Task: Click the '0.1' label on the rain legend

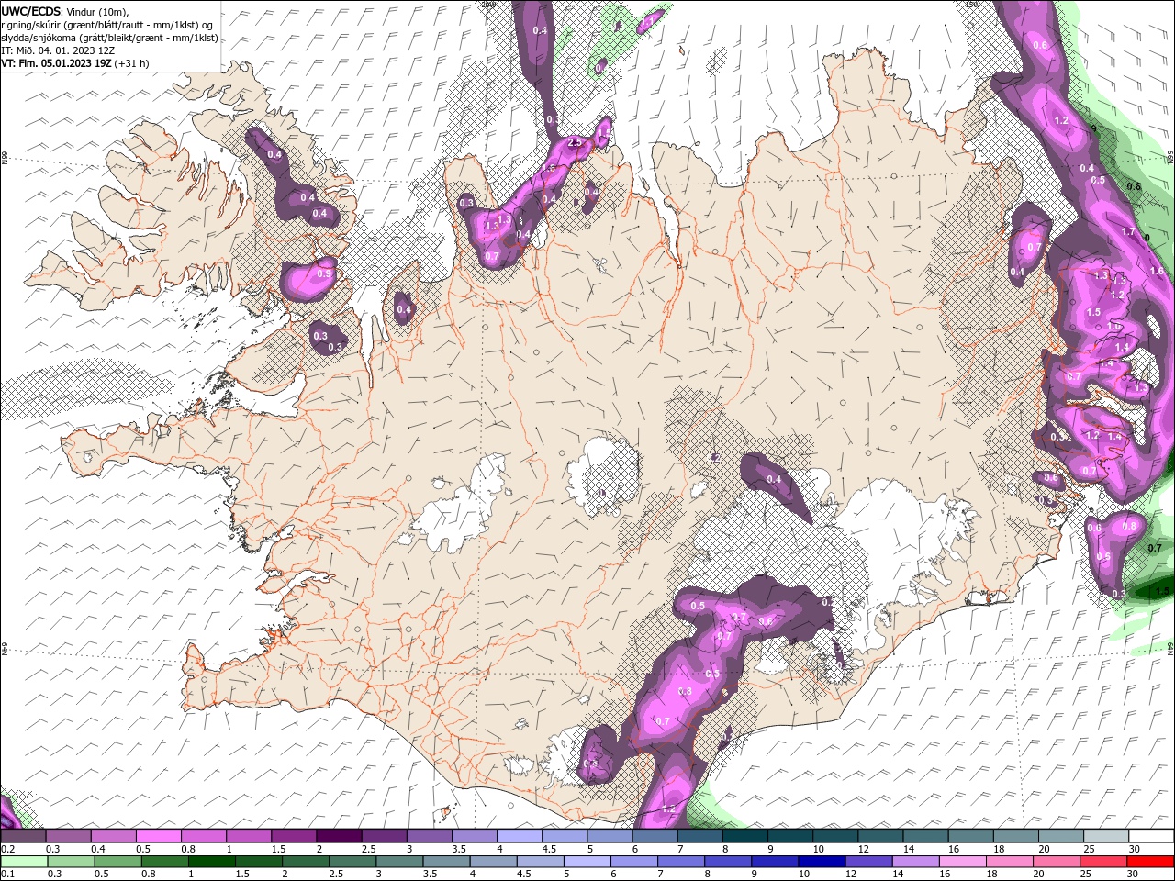Action: pyautogui.click(x=7, y=875)
